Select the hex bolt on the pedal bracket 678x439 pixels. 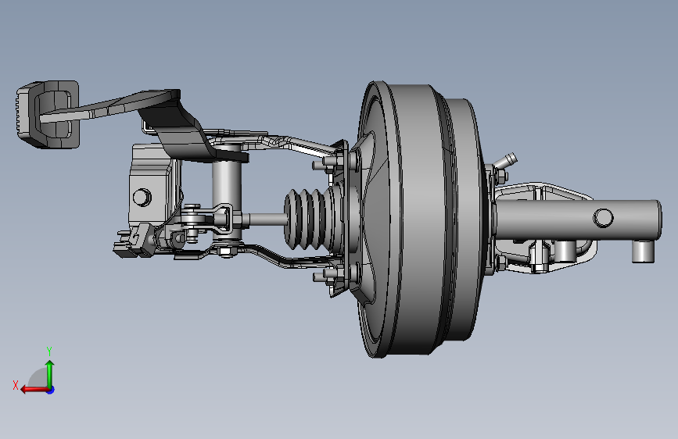click(142, 197)
